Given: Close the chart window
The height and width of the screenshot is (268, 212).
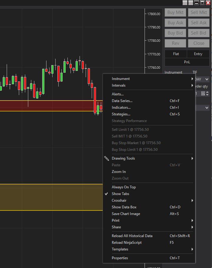Looking at the screenshot, I should [208, 2].
